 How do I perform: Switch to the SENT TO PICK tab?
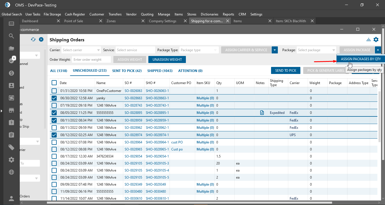pyautogui.click(x=127, y=71)
